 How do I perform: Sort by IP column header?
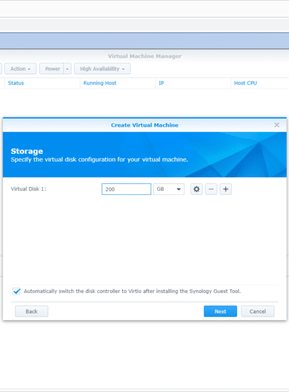point(193,83)
